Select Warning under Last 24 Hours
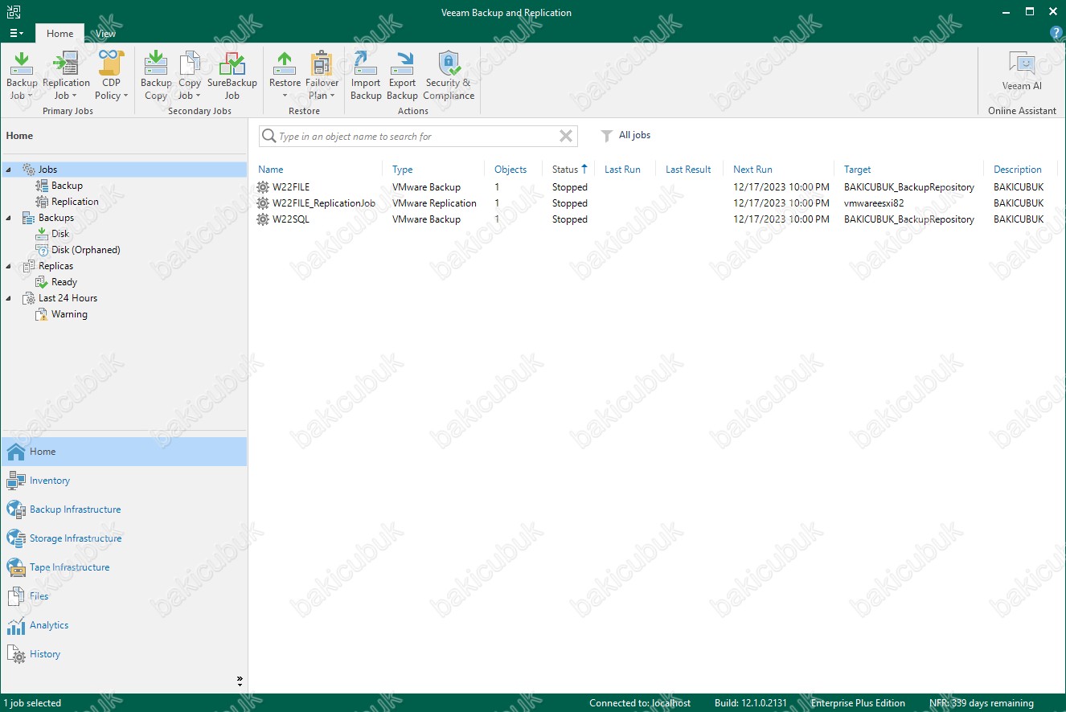 [69, 314]
